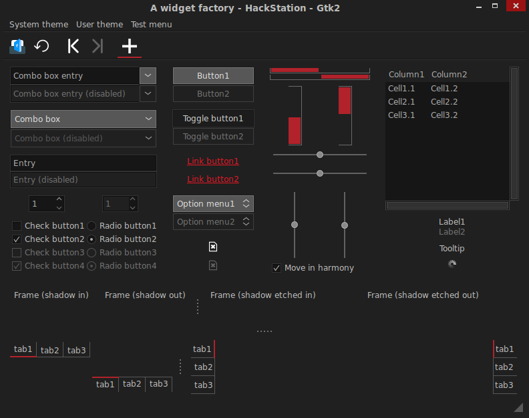Click the go-to-first toolbar icon

(x=73, y=46)
